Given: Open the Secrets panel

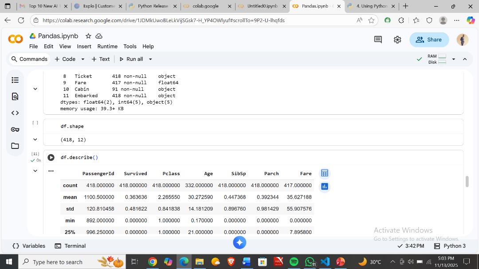Looking at the screenshot, I should [x=15, y=129].
